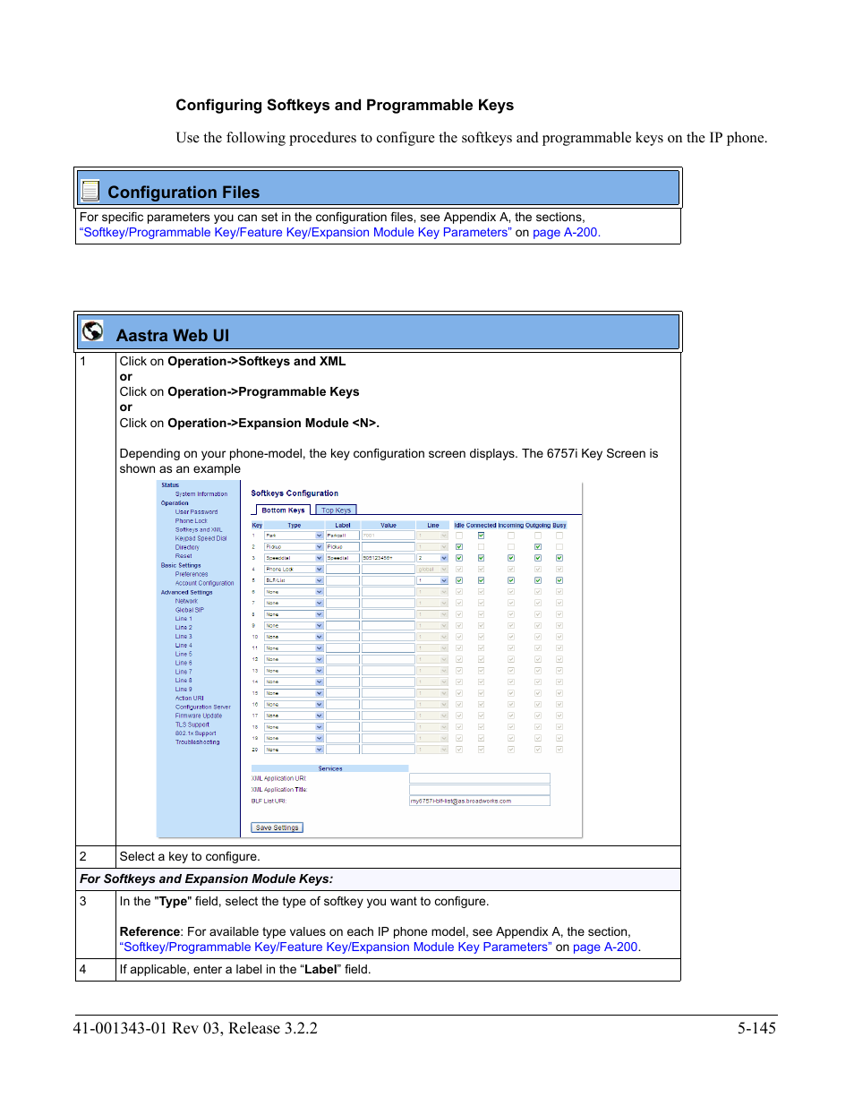
Task: Click the Value field containing 505123456+
Action: (388, 558)
